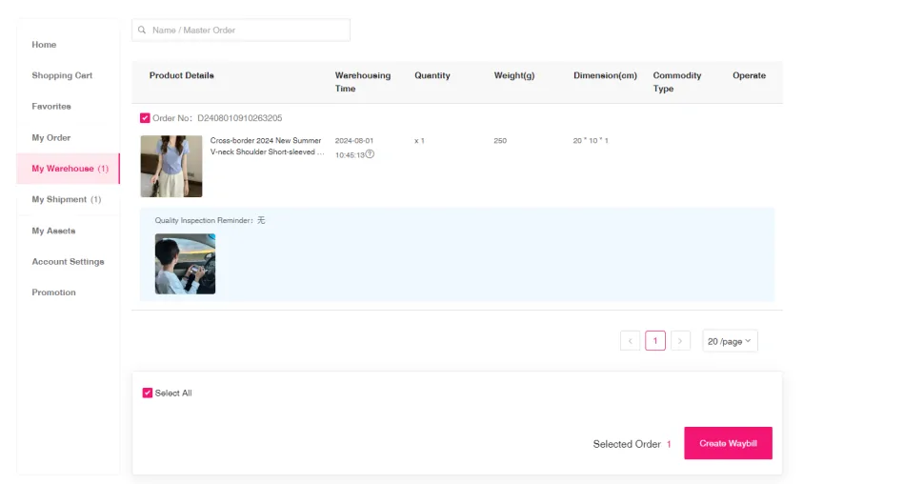Screen dimensions: 924x484
Task: Click the search magnifier icon
Action: [142, 30]
